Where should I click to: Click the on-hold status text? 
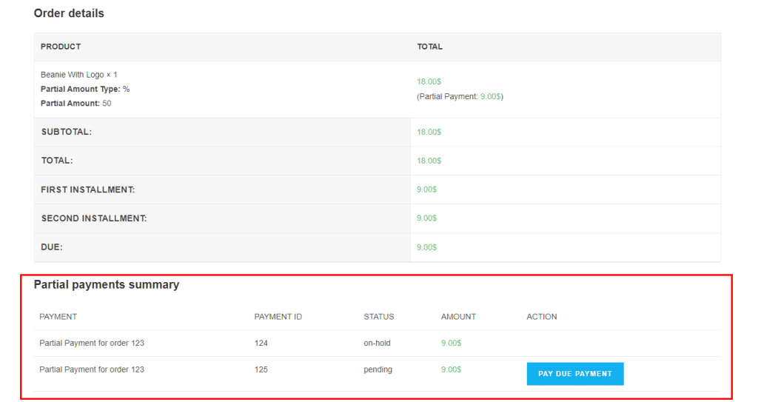377,344
